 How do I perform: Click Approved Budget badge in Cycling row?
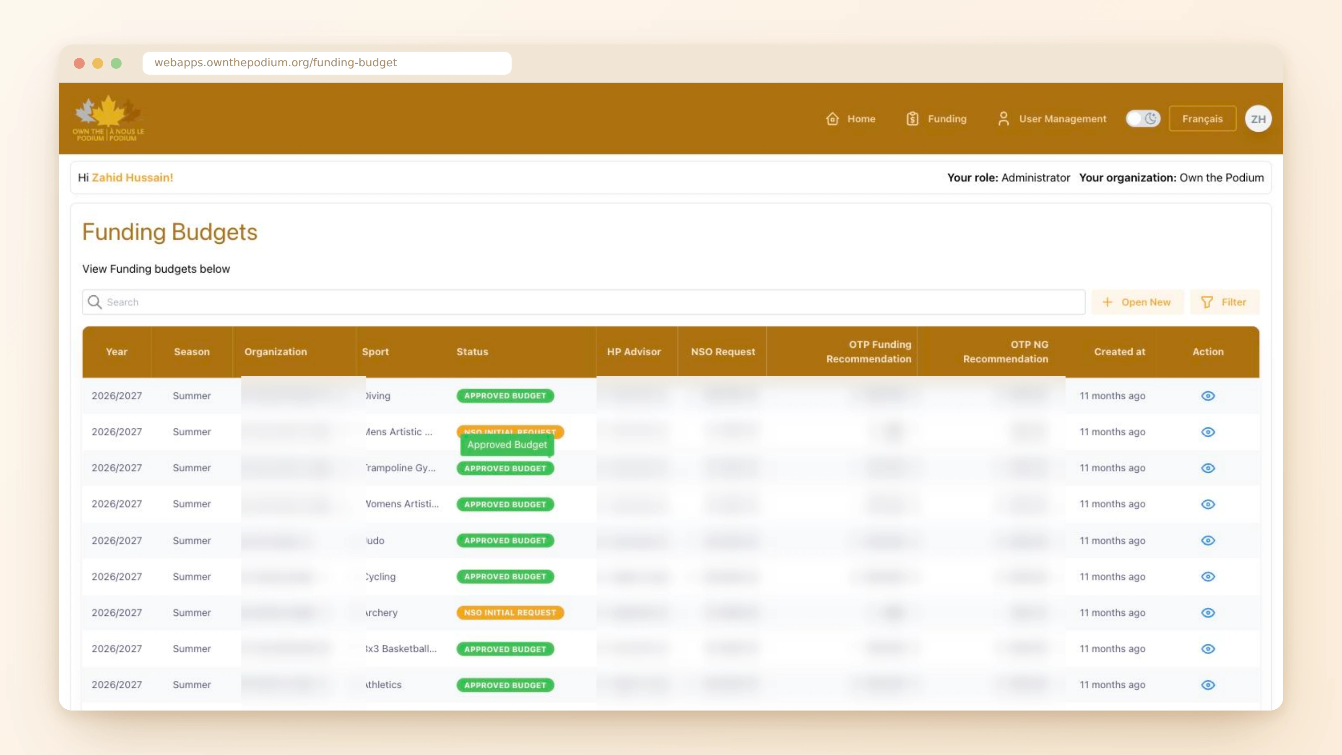[x=505, y=577]
